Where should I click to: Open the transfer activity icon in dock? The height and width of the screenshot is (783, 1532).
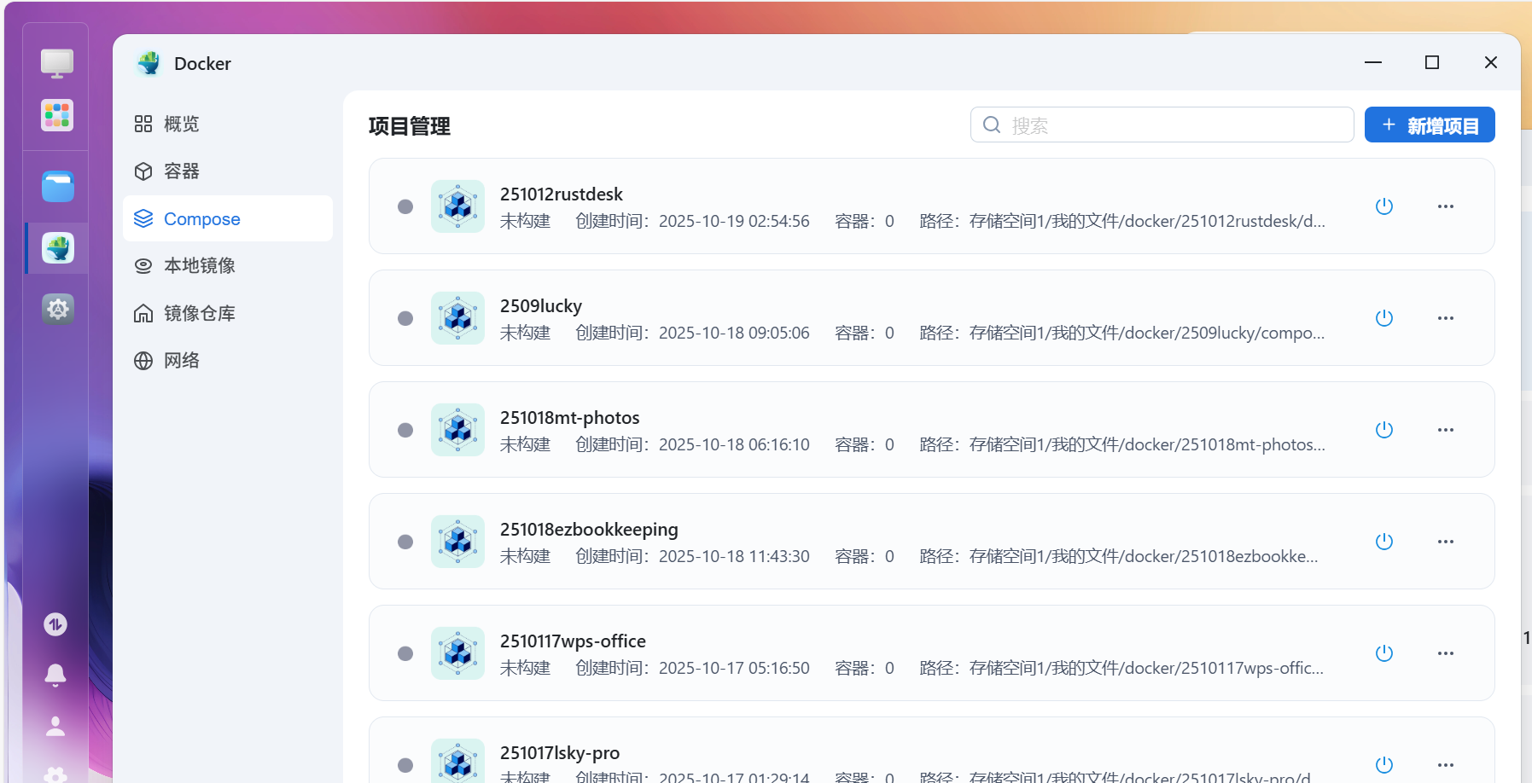(55, 624)
